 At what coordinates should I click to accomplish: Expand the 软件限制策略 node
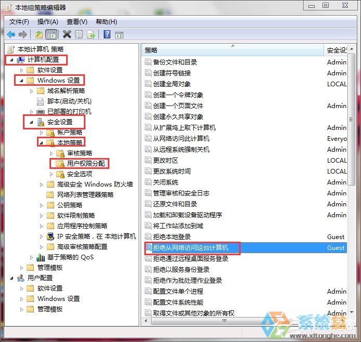[x=42, y=216]
